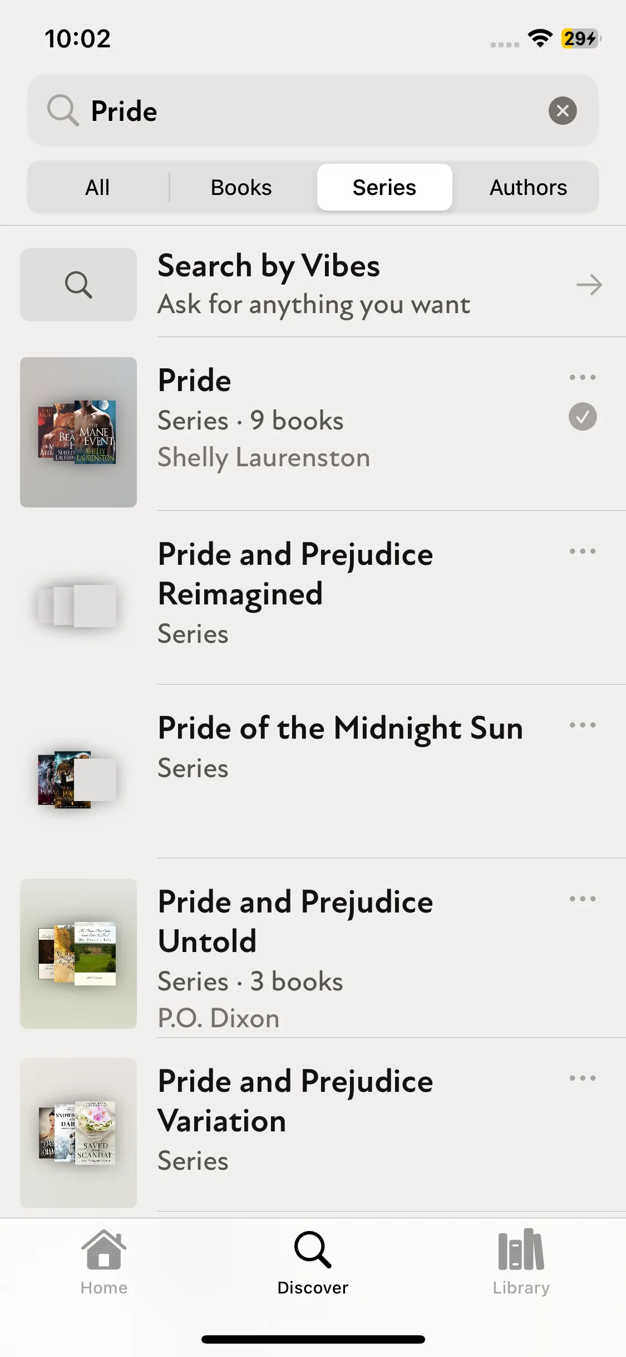Open more options for Pride and Prejudice Reimagined
Screen dimensions: 626x1357
[x=583, y=551]
